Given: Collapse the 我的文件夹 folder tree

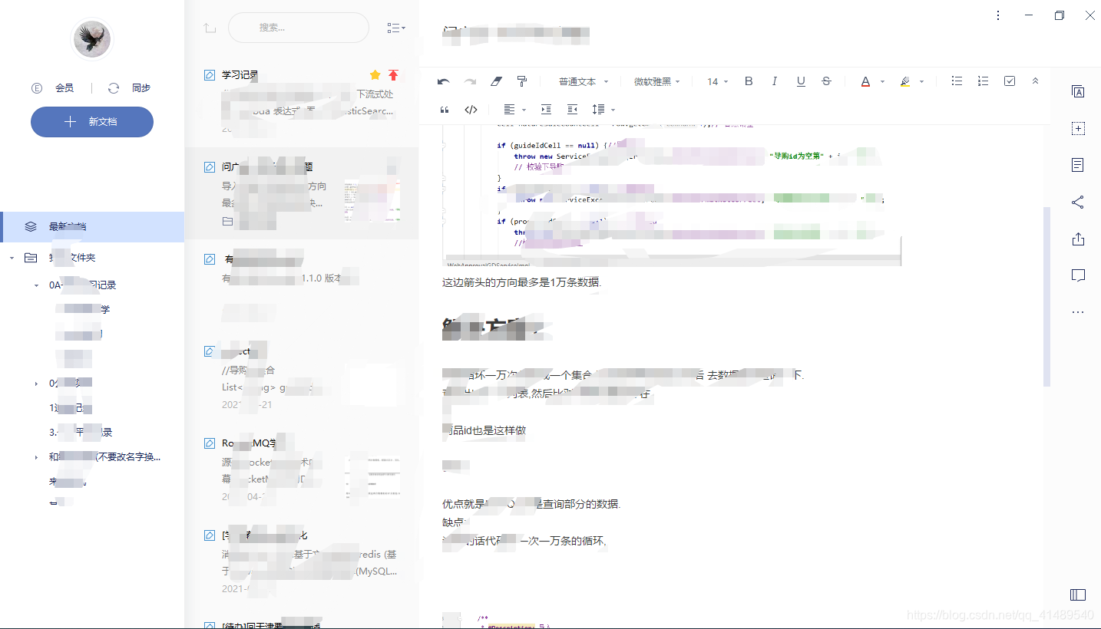Looking at the screenshot, I should point(12,258).
